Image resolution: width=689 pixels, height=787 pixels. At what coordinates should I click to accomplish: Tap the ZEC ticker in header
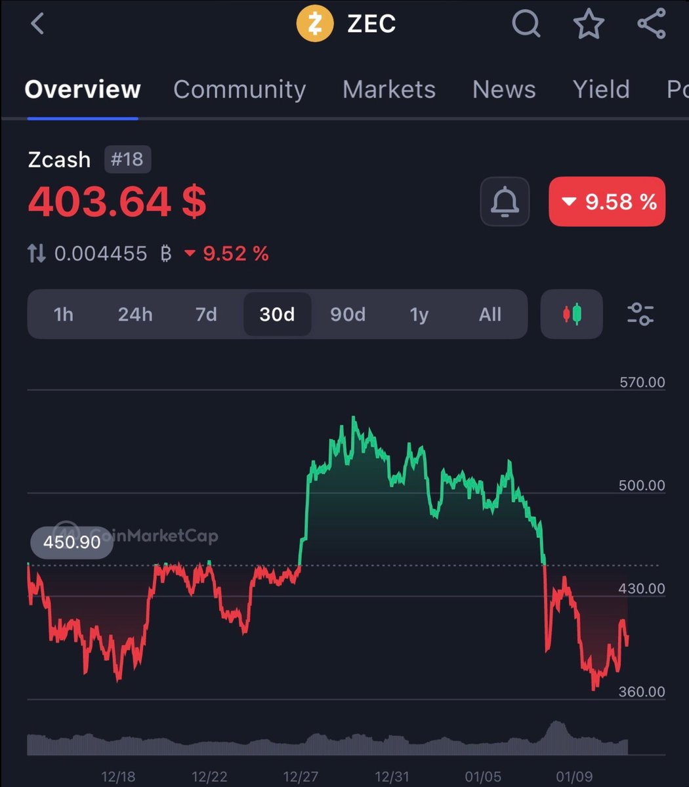tap(371, 24)
